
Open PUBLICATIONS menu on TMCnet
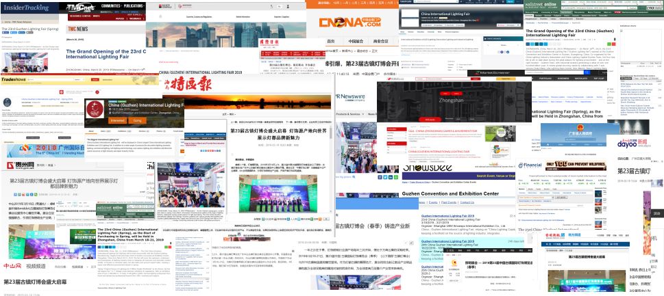(x=134, y=6)
